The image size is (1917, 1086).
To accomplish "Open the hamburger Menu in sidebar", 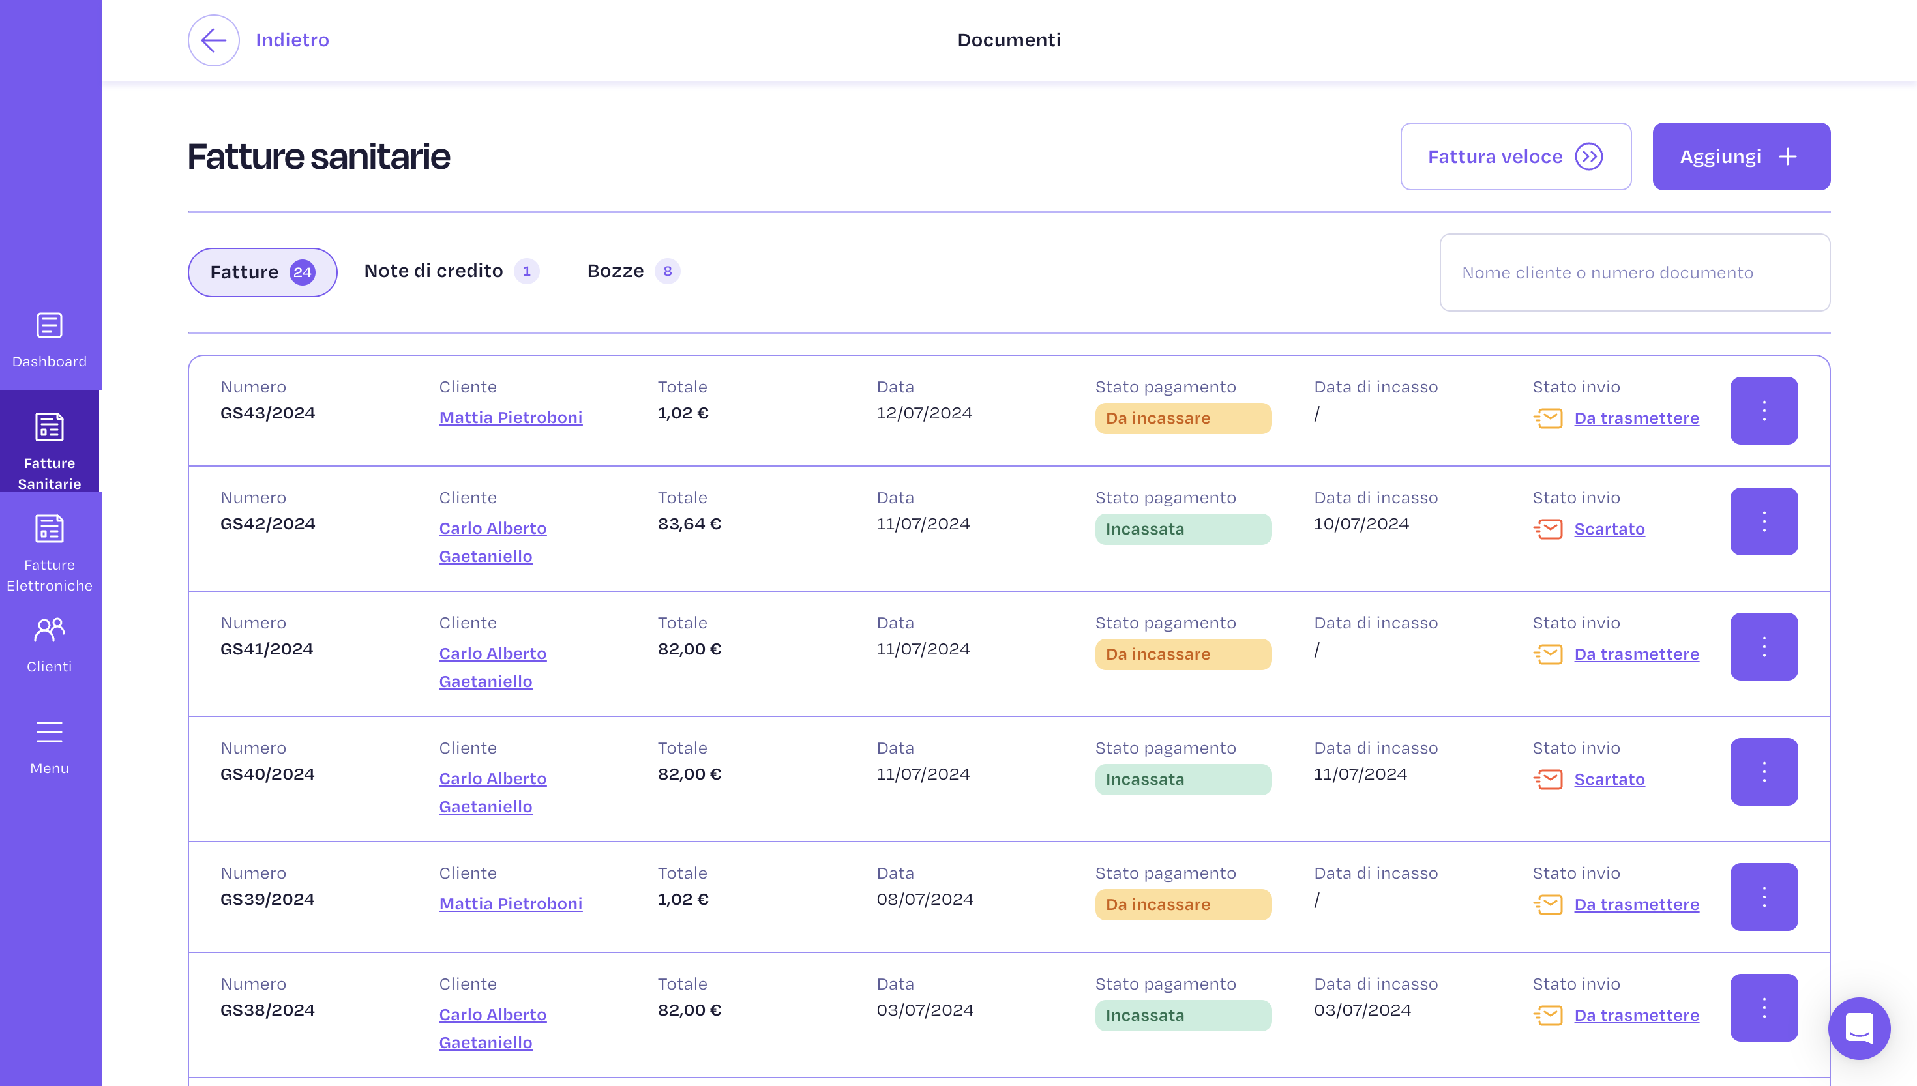I will coord(50,746).
